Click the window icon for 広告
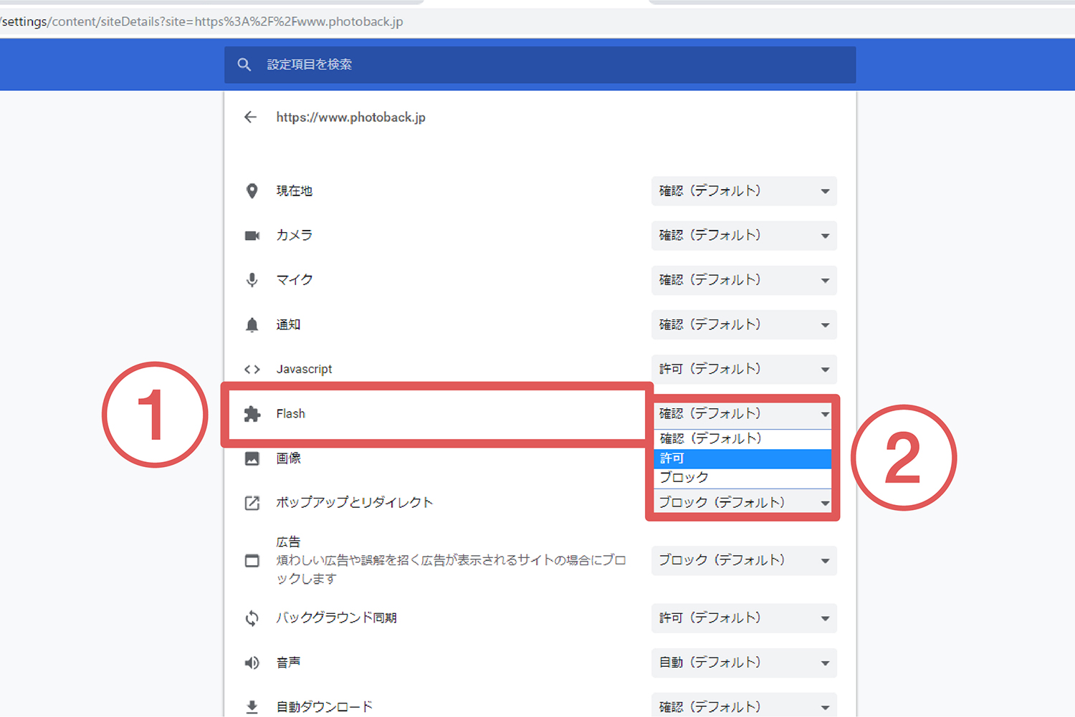 coord(252,560)
